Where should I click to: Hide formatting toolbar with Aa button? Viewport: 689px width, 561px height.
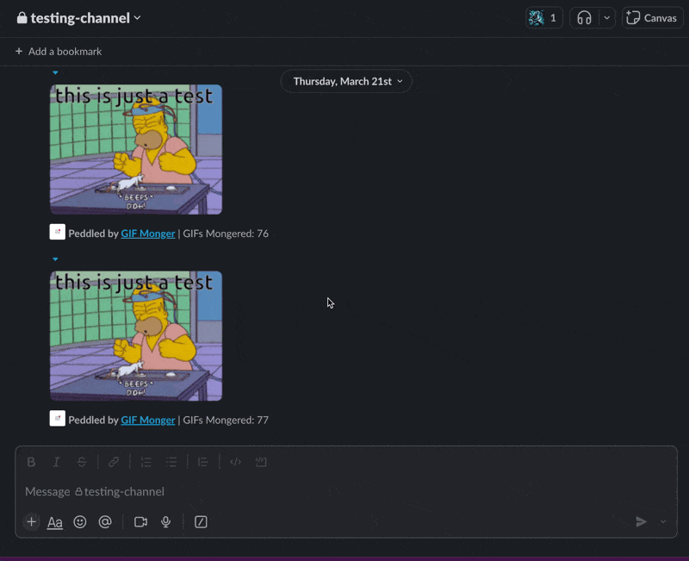55,522
